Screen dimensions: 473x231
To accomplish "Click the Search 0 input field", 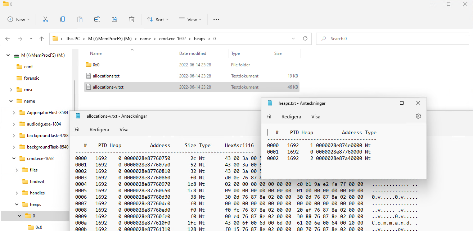I will 392,39.
